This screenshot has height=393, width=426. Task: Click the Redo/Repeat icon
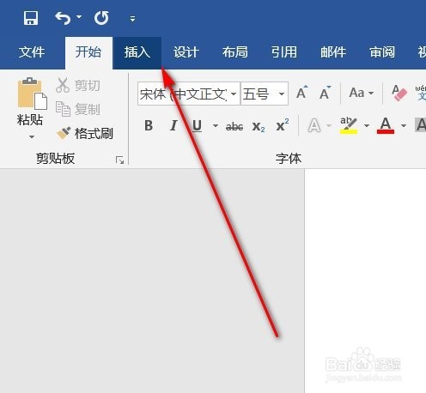[x=101, y=18]
